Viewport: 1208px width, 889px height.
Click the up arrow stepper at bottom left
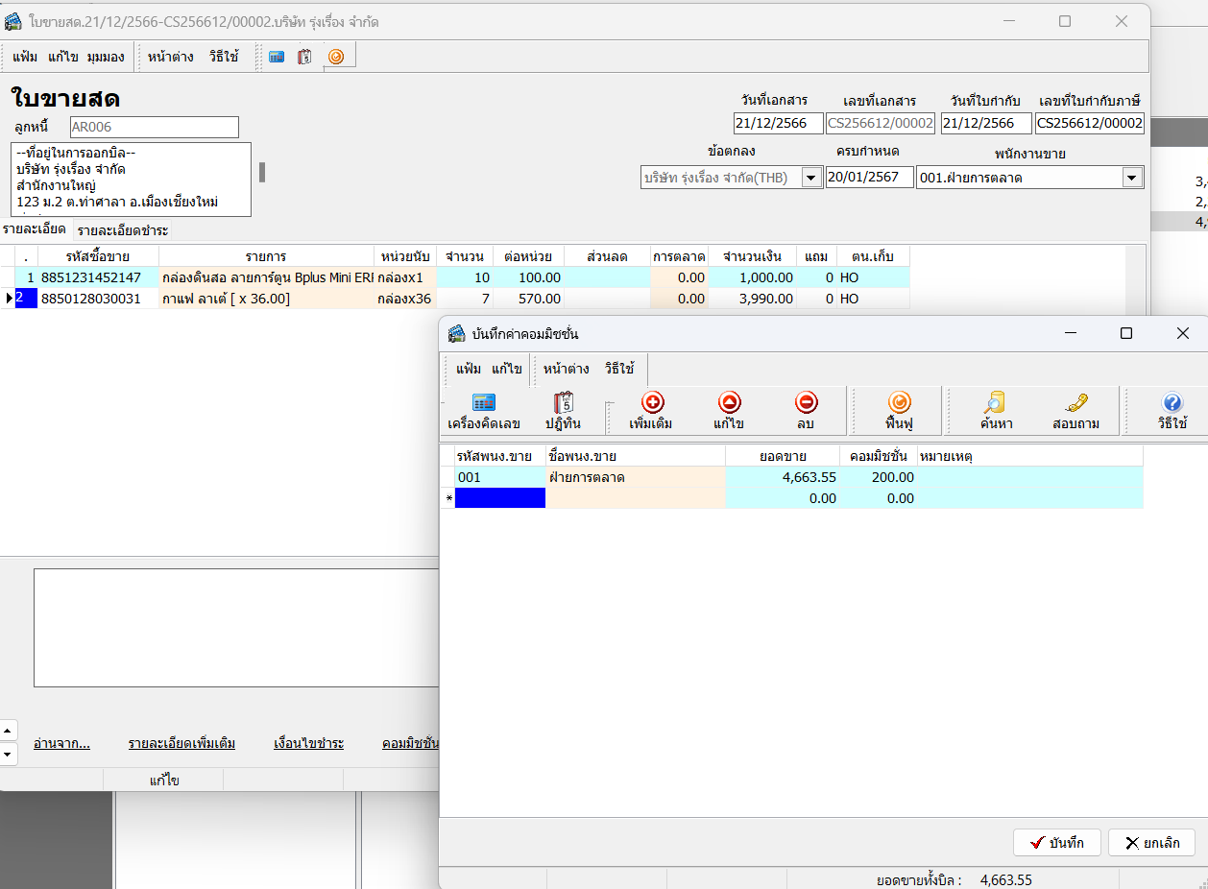(8, 732)
